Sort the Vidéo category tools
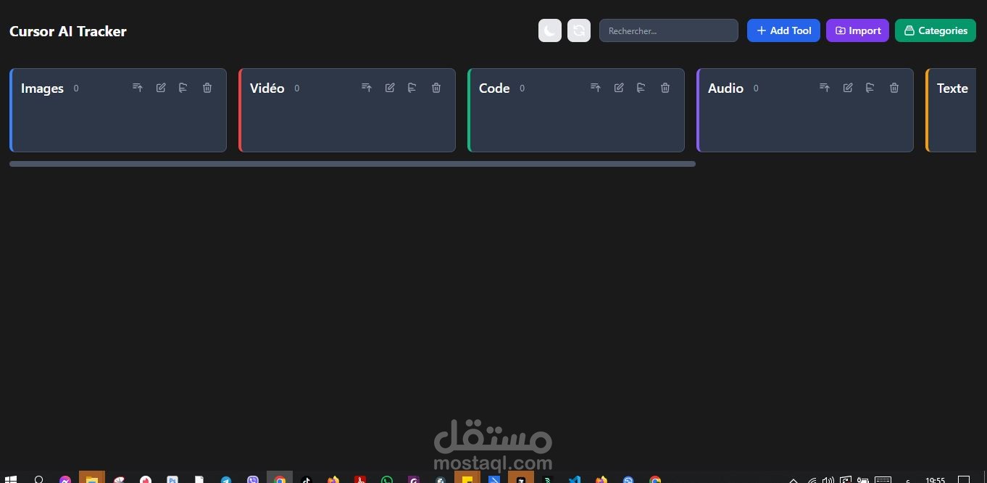987x483 pixels. (x=367, y=88)
